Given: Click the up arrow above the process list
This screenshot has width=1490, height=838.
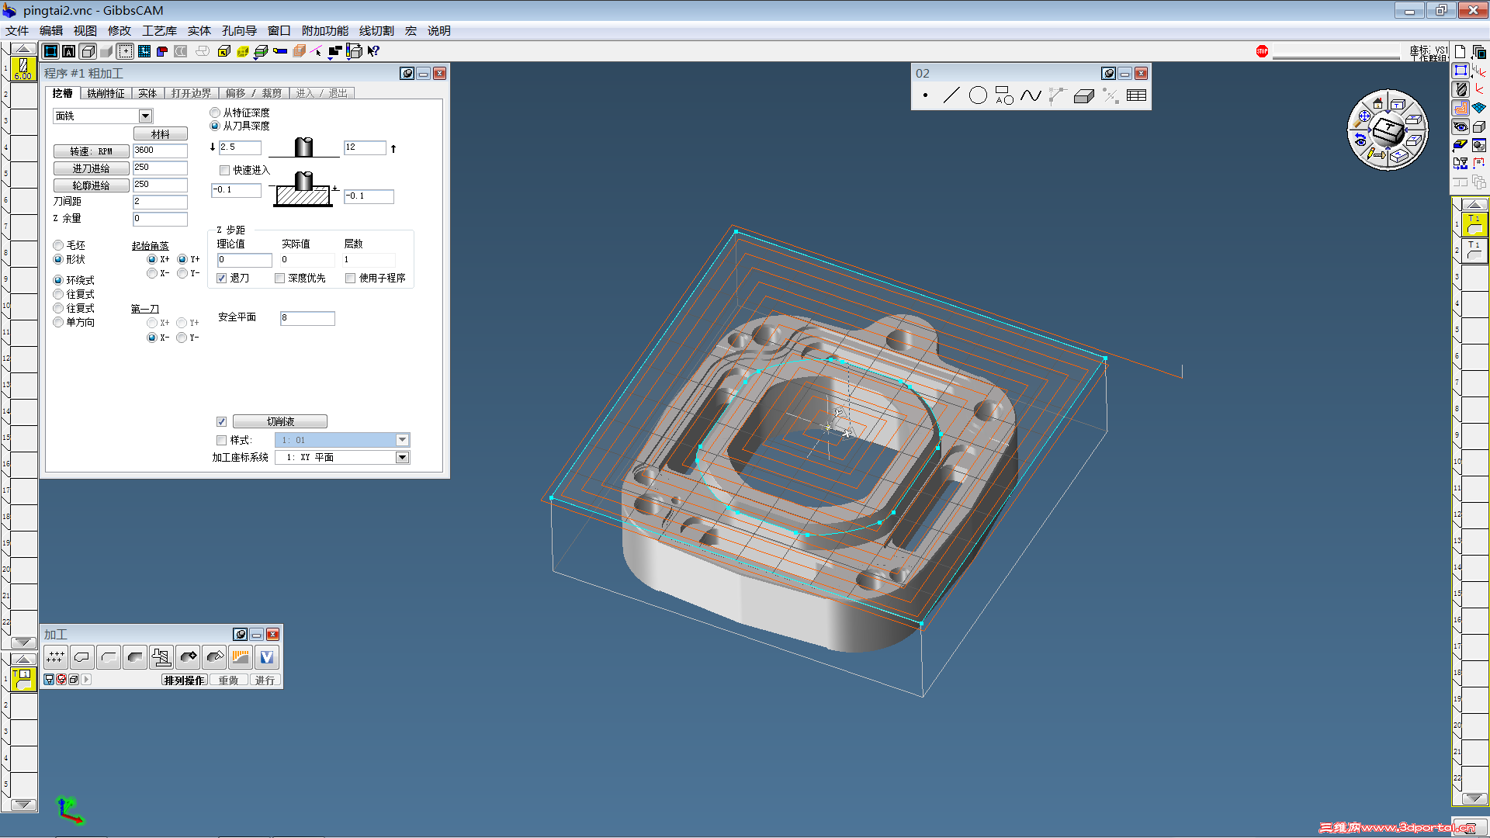Looking at the screenshot, I should point(23,660).
